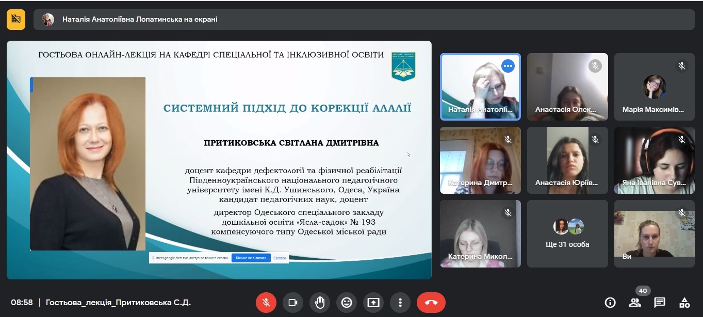This screenshot has width=703, height=317.
Task: Open meeting details info icon
Action: tap(610, 303)
